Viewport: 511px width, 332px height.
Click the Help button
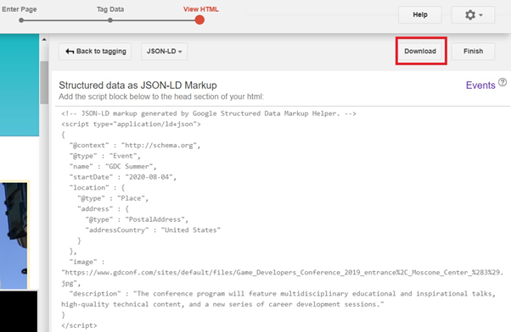[x=419, y=15]
